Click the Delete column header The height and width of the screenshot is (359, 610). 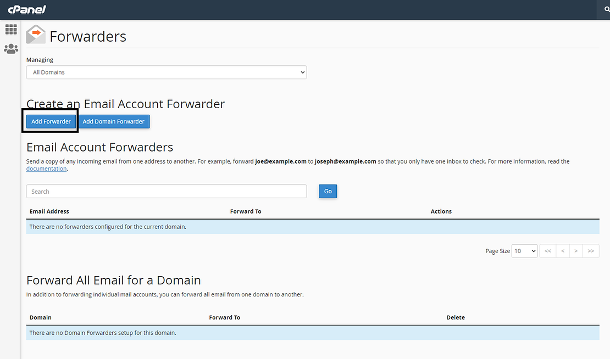click(x=455, y=317)
